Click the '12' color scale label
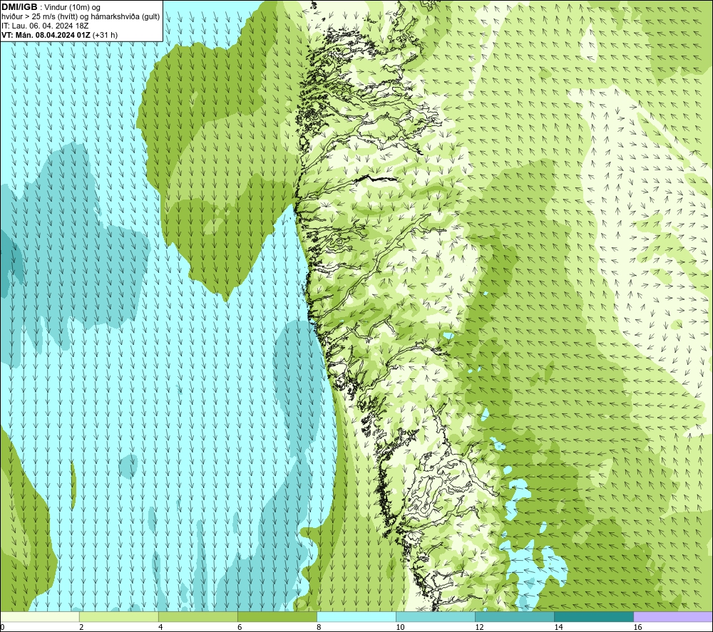Screen dimensions: 713x632 point(479,628)
